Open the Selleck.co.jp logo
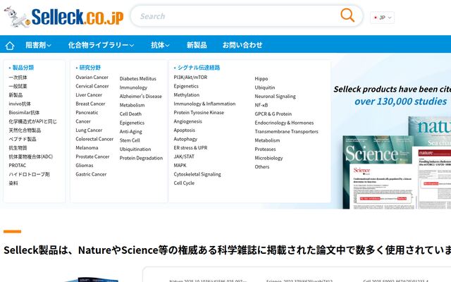 [x=64, y=17]
